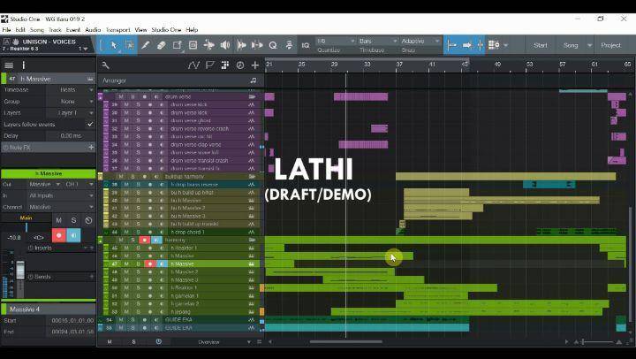Open the inspector Timebase 'Beats' dropdown
Image resolution: width=636 pixels, height=359 pixels.
point(70,90)
